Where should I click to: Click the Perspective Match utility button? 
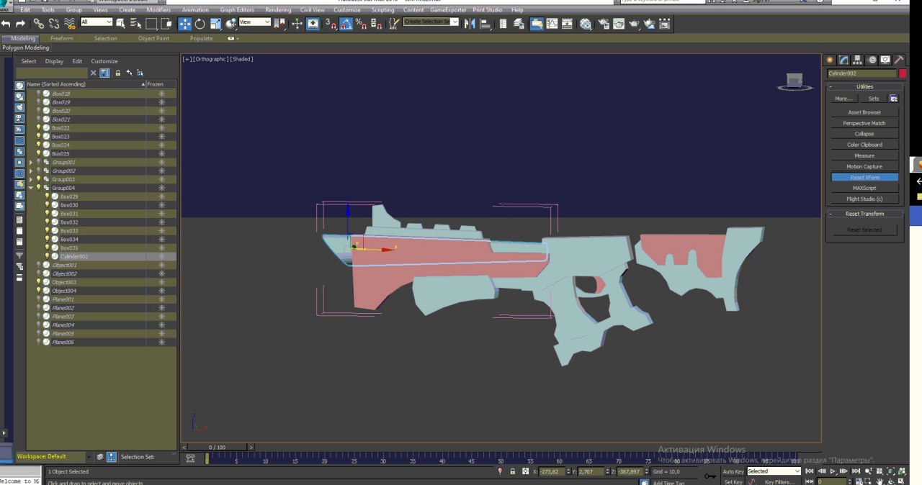pyautogui.click(x=864, y=123)
